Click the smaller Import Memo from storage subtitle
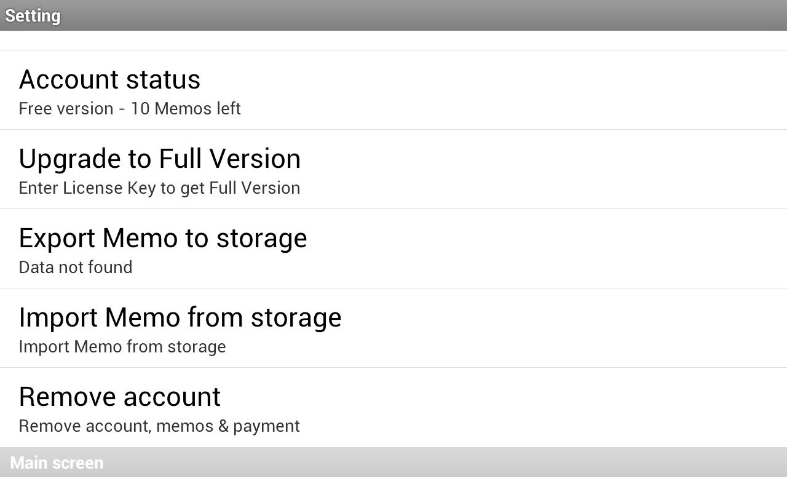The height and width of the screenshot is (492, 787). tap(122, 347)
